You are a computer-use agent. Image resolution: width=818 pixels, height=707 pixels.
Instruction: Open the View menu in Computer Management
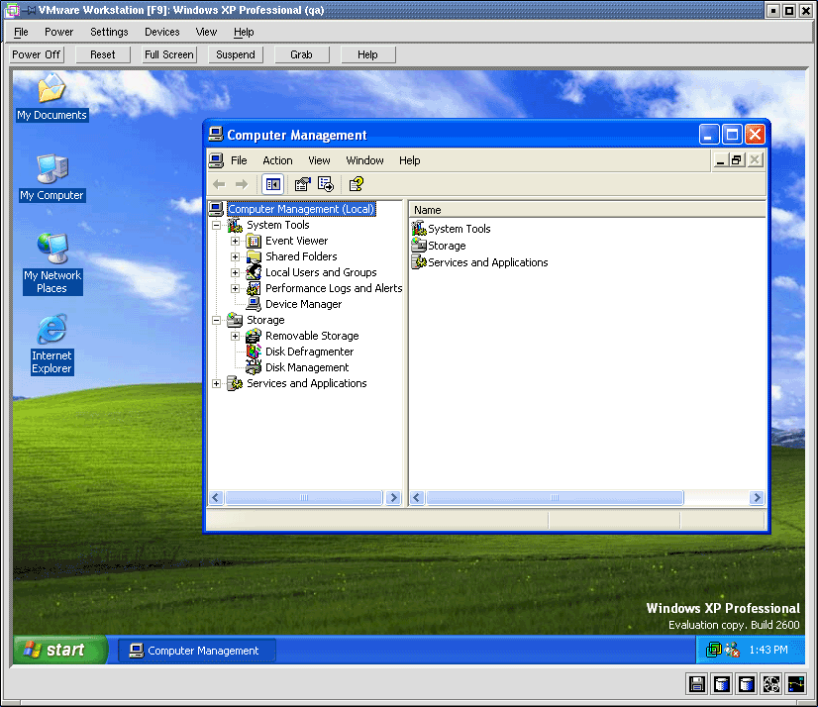[x=319, y=160]
